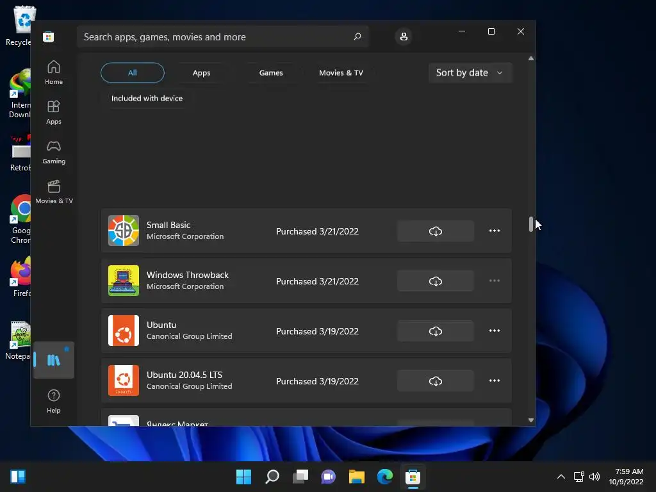
Task: Open Windows Start menu on the taskbar
Action: 243,477
